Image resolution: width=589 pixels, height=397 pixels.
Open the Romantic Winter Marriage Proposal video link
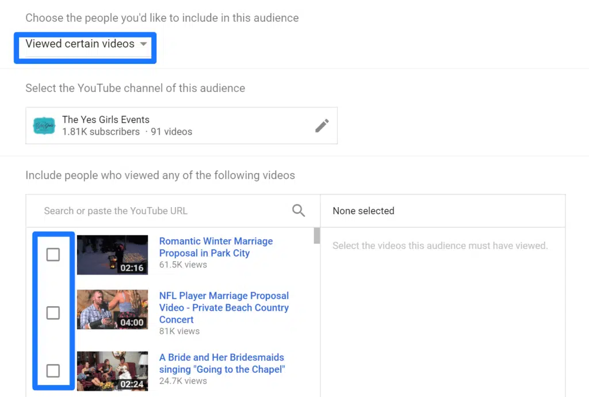pos(216,247)
